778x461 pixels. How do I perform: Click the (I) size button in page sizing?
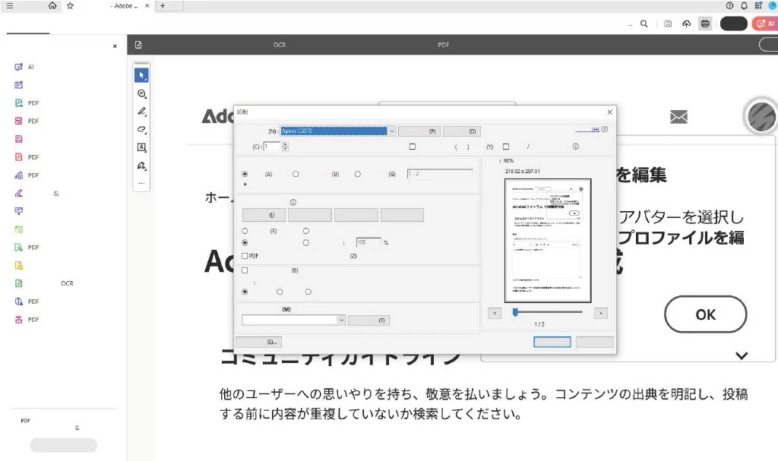(x=264, y=215)
